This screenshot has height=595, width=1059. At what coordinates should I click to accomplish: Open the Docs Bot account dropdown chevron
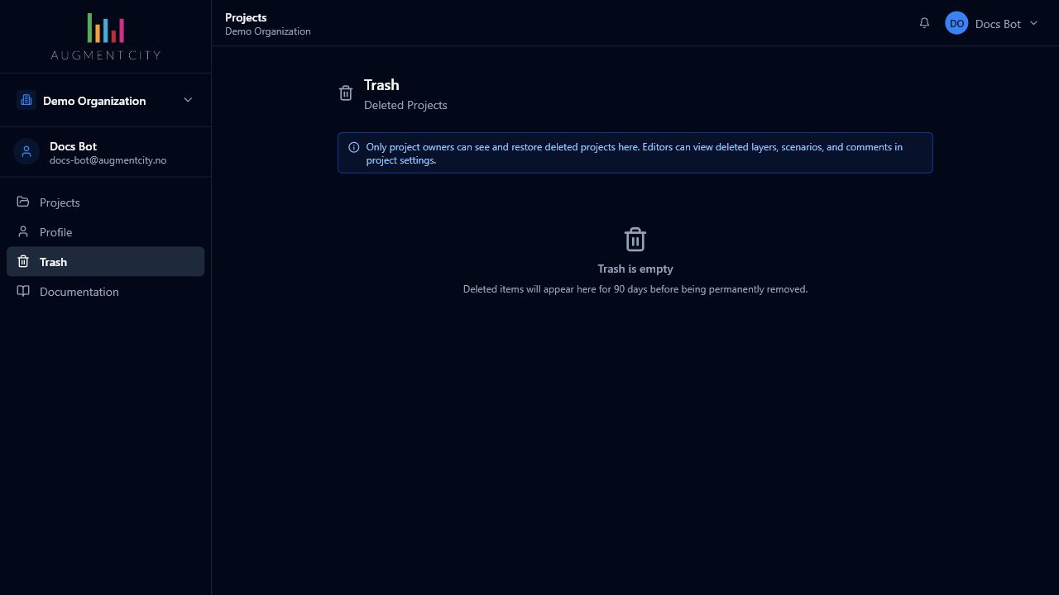[1033, 23]
